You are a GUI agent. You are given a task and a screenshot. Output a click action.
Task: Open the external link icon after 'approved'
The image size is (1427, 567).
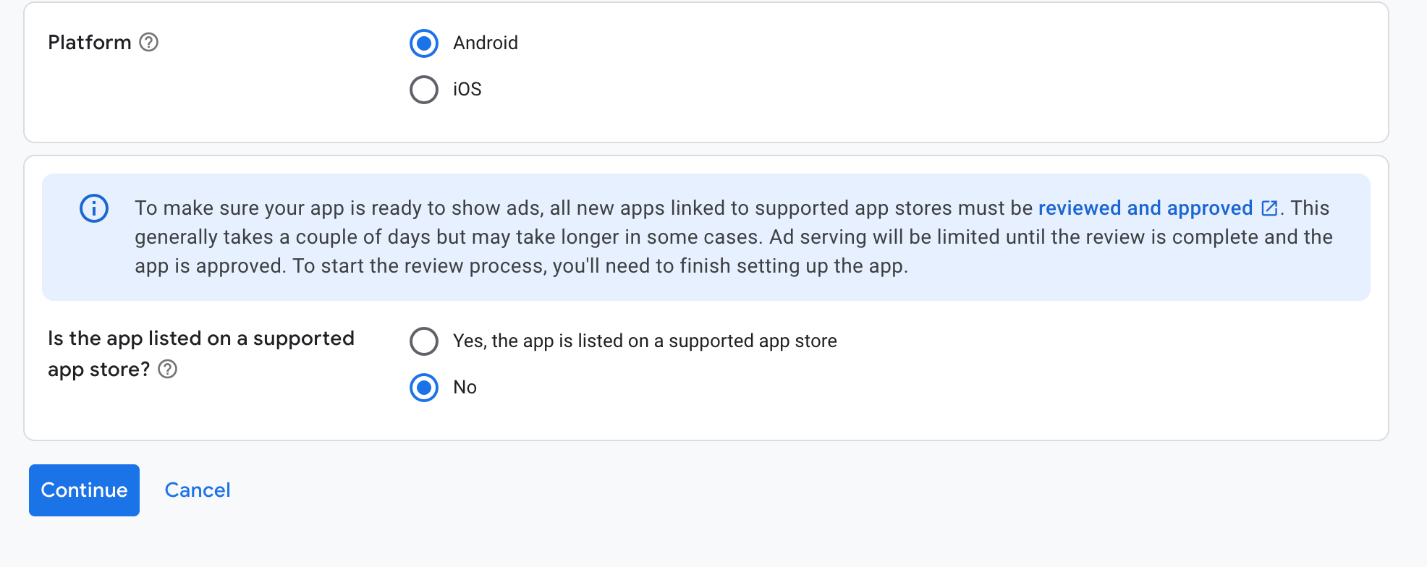[1269, 208]
